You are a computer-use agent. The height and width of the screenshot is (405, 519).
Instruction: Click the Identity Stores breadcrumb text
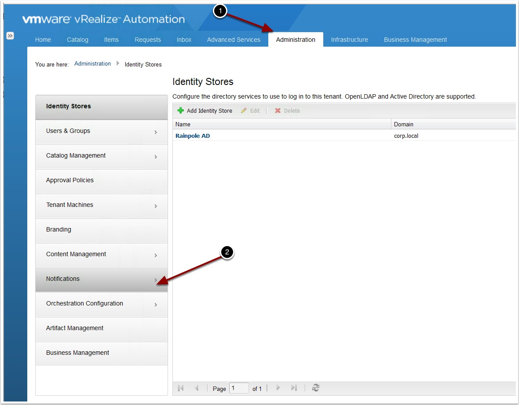pos(143,65)
